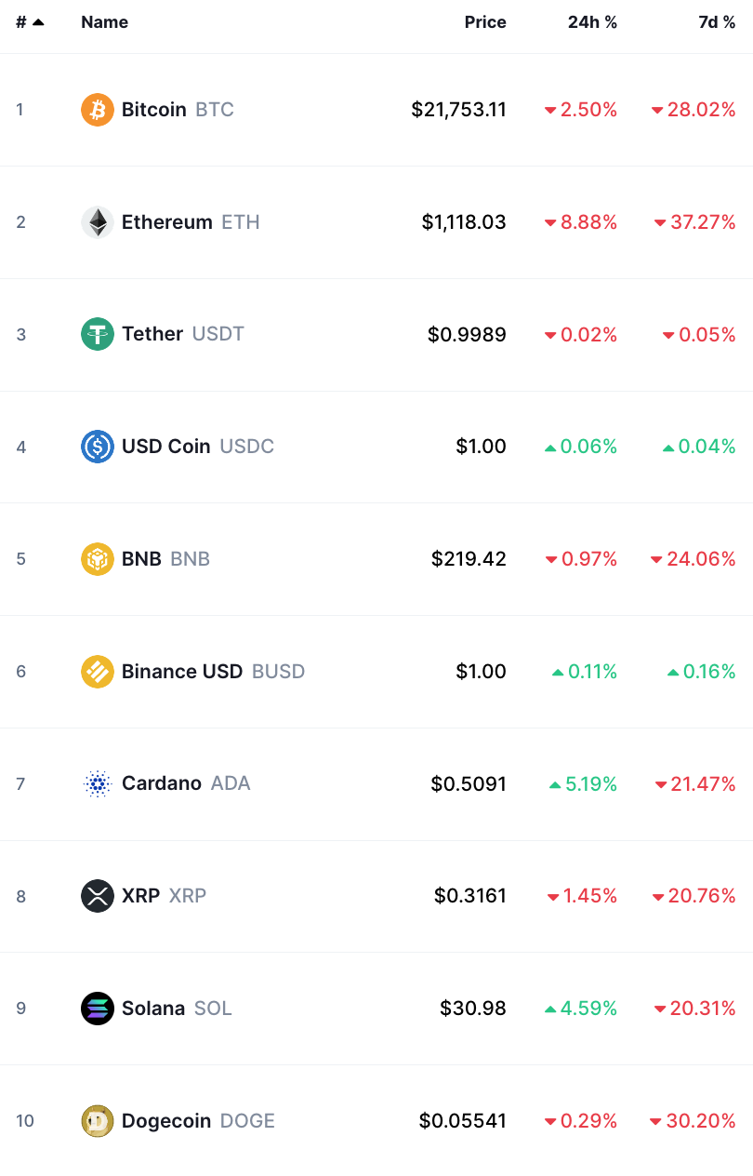Sort by the Price column header

(x=485, y=22)
